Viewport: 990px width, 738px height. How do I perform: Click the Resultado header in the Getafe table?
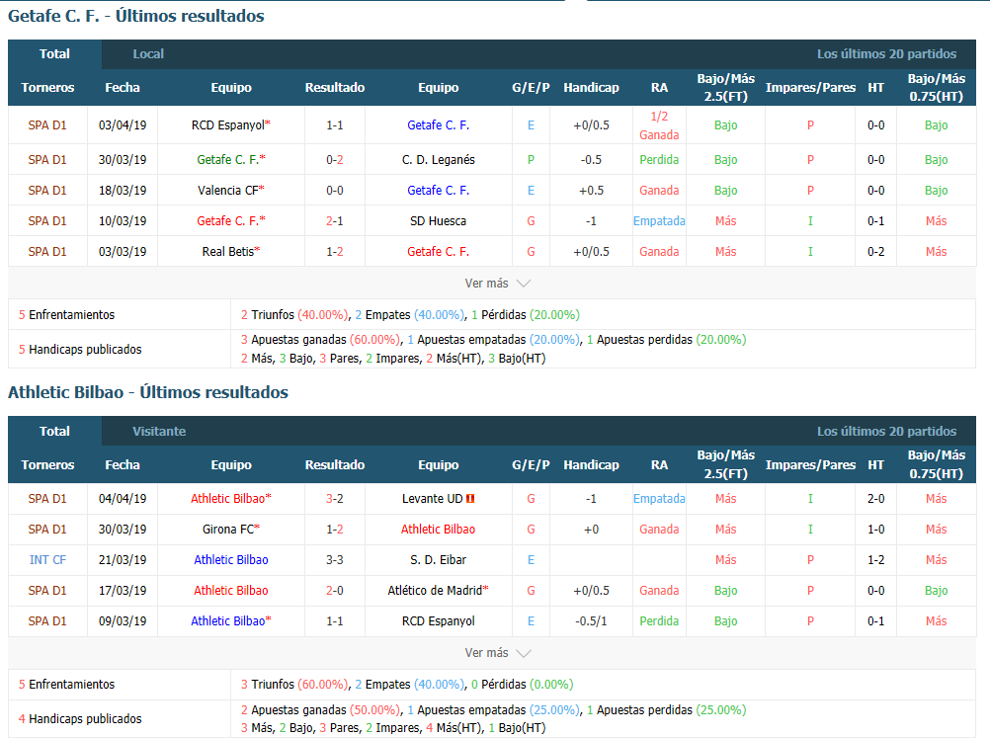335,87
